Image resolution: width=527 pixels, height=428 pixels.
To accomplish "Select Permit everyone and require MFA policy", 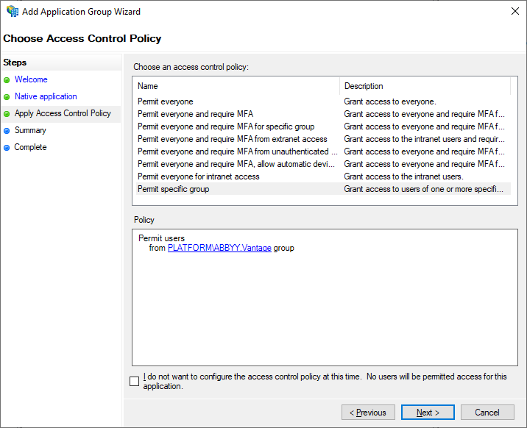I will (x=196, y=114).
